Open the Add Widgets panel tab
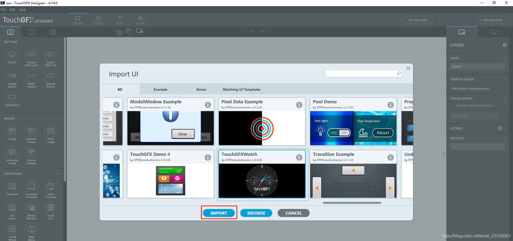This screenshot has height=241, width=513. (10, 32)
